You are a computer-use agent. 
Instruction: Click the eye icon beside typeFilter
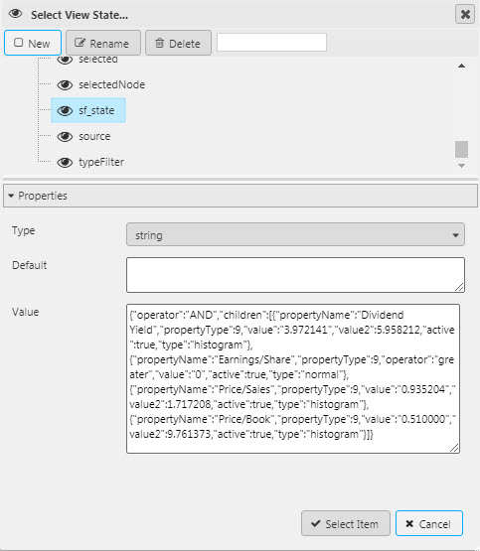[65, 163]
